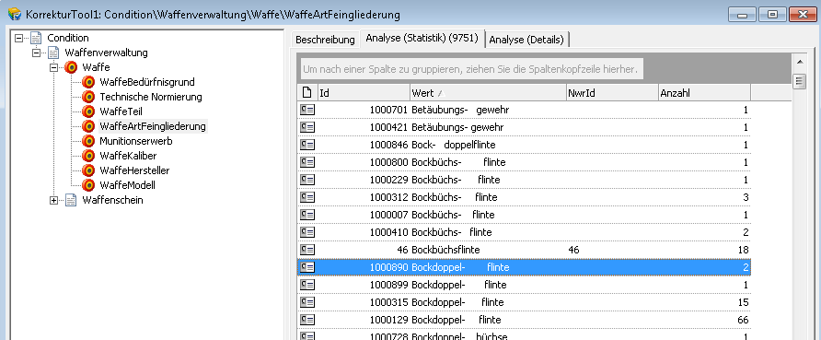The height and width of the screenshot is (340, 821).
Task: Open the Analyse (Details) tab
Action: [x=526, y=40]
